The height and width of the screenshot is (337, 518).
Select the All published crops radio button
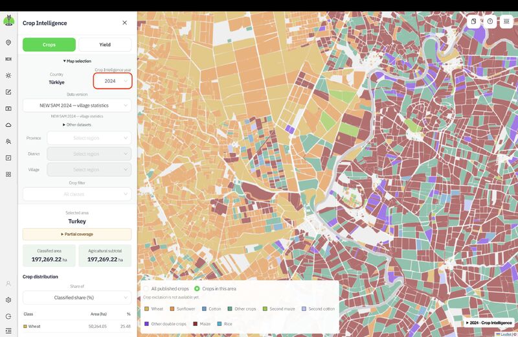146,288
